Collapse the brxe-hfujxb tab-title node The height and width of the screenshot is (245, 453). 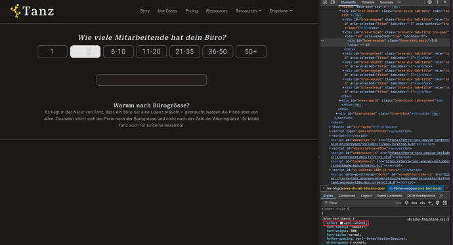(343, 32)
